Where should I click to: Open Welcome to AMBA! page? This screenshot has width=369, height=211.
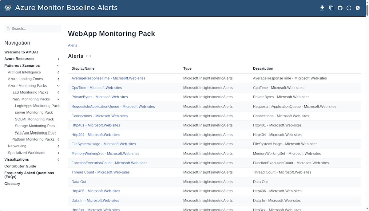point(21,52)
